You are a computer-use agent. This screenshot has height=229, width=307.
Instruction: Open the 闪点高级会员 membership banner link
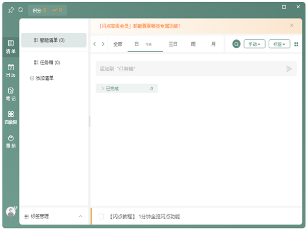(x=140, y=26)
